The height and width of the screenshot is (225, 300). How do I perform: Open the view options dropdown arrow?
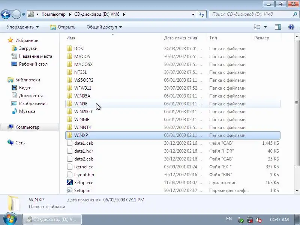[265, 27]
